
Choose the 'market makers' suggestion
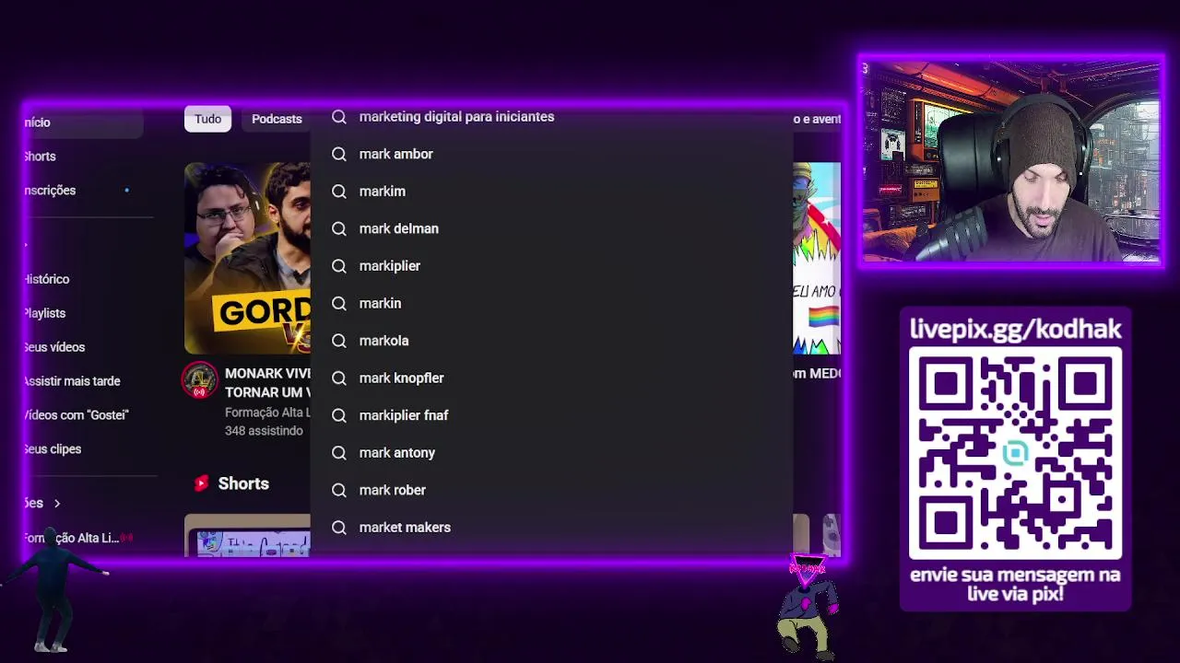pos(551,528)
